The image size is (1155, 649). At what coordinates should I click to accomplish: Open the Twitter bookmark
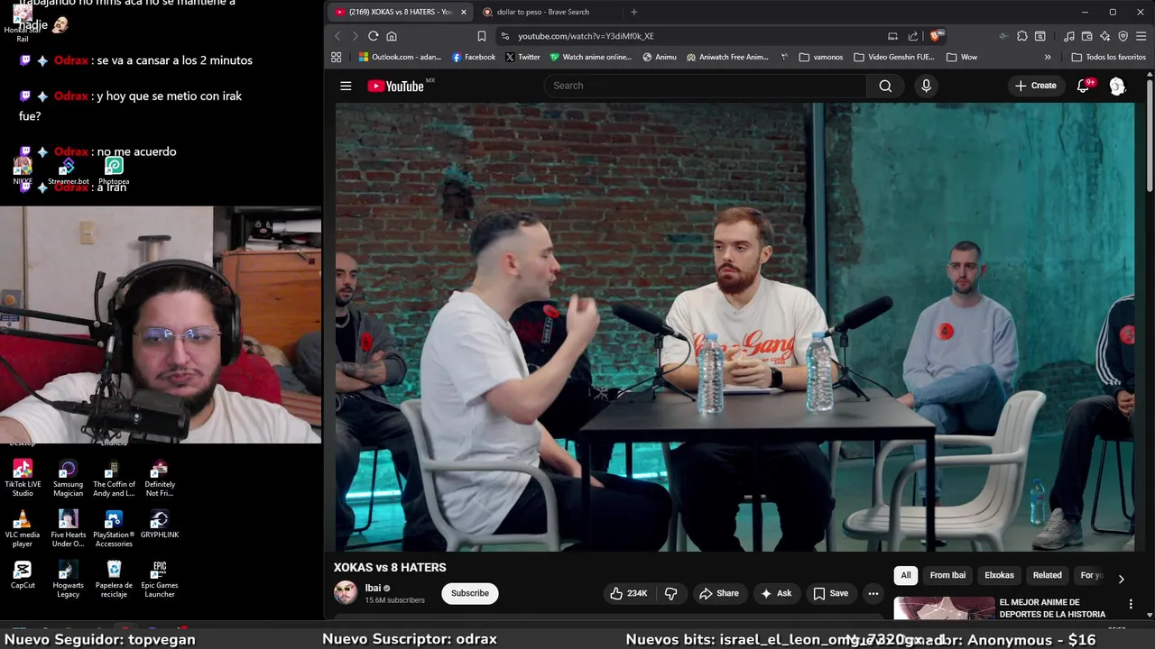tap(522, 57)
